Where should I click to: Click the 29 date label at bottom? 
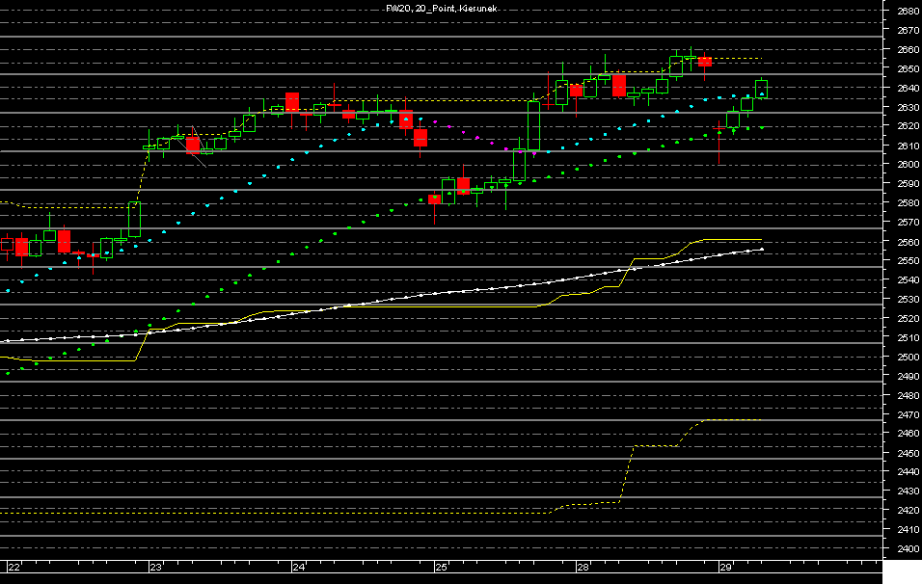coord(726,567)
